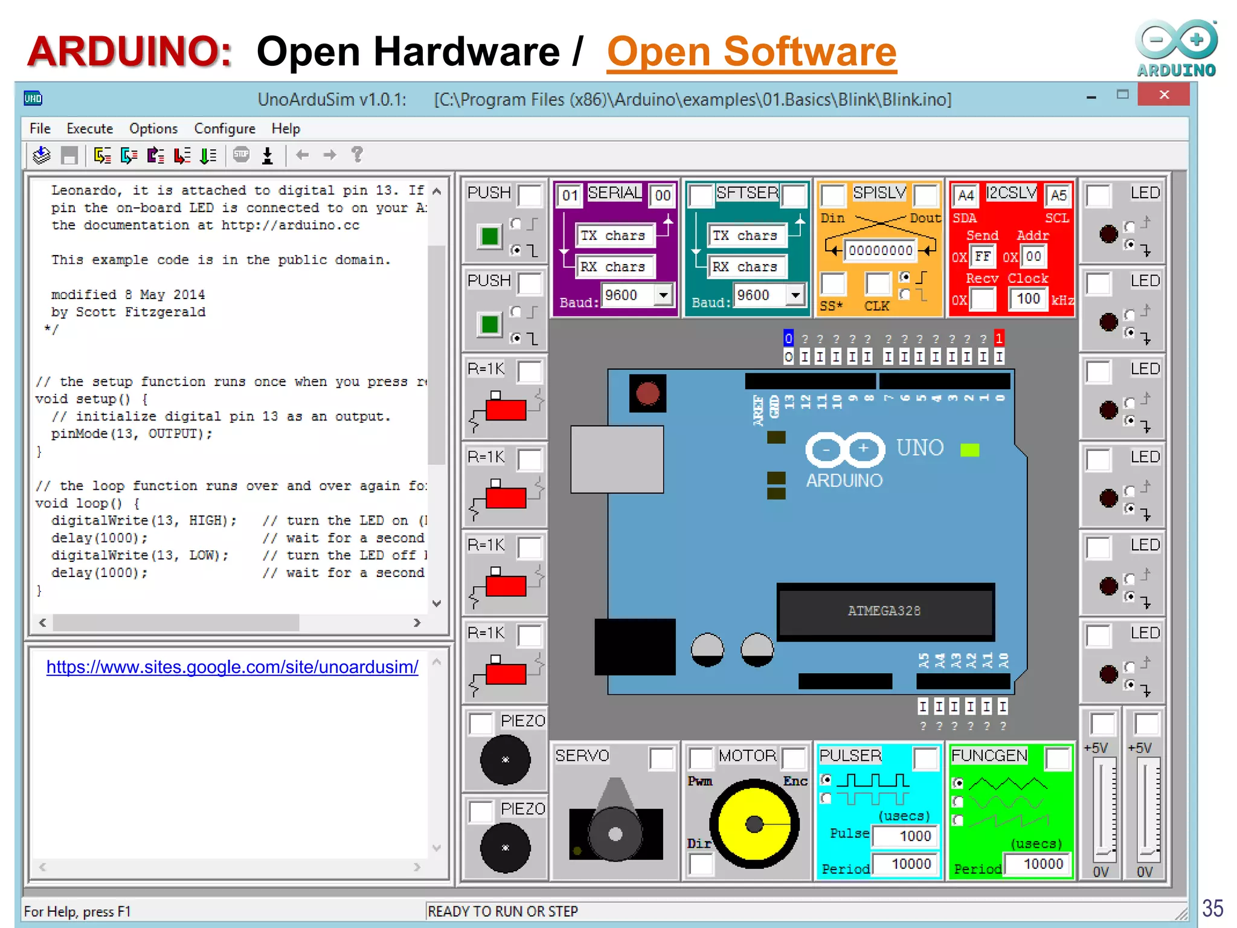Click the back left-arrow toolbar icon

pos(303,155)
